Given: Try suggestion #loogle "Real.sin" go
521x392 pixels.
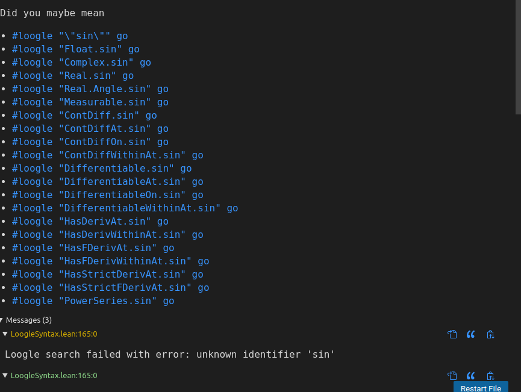Looking at the screenshot, I should (73, 76).
